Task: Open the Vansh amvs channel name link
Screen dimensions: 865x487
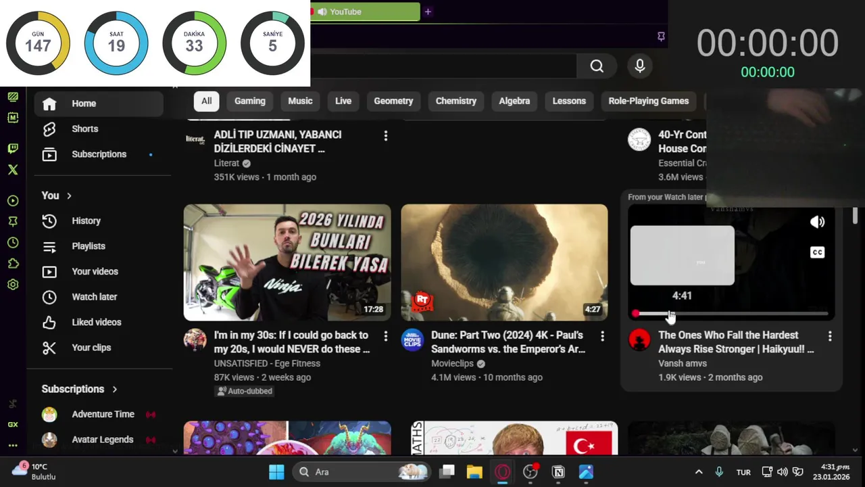Action: [683, 363]
